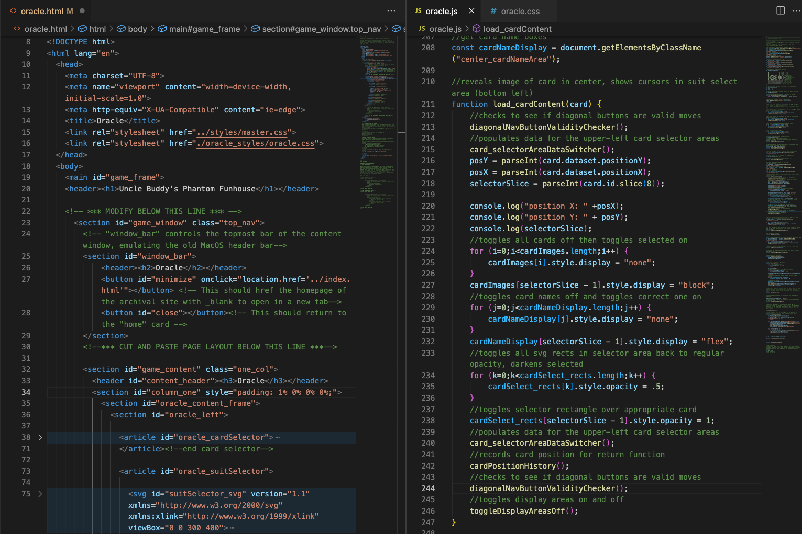The image size is (802, 534).
Task: Click the split editor right icon
Action: click(x=780, y=10)
